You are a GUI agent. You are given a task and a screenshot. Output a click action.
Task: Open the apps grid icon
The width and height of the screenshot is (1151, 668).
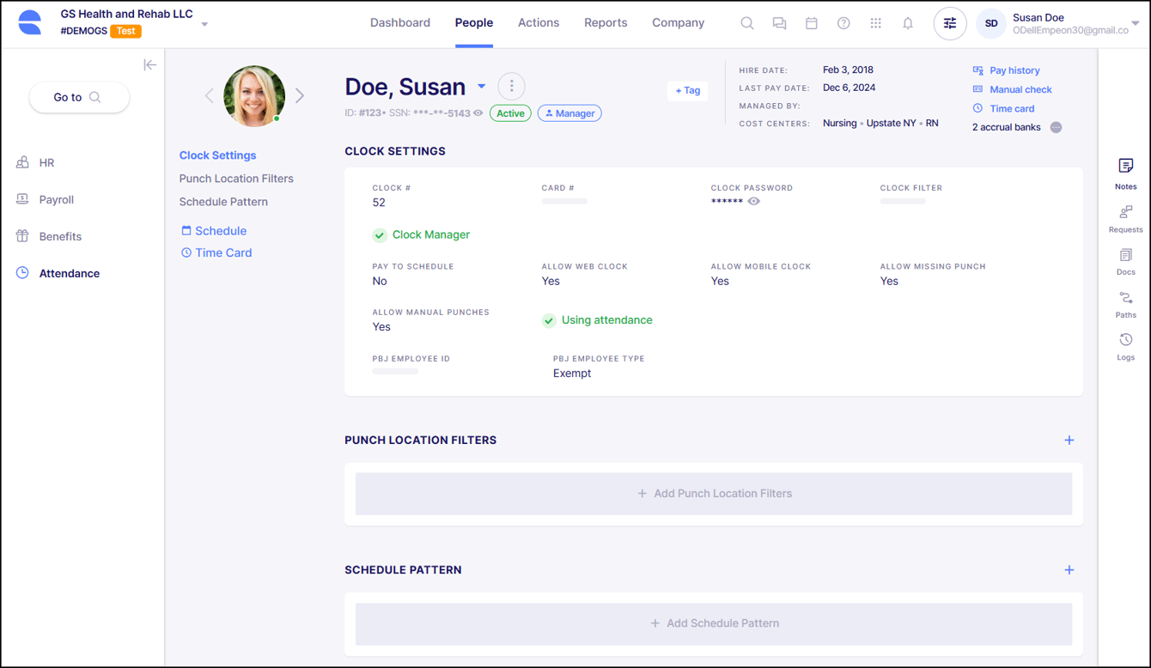tap(875, 23)
